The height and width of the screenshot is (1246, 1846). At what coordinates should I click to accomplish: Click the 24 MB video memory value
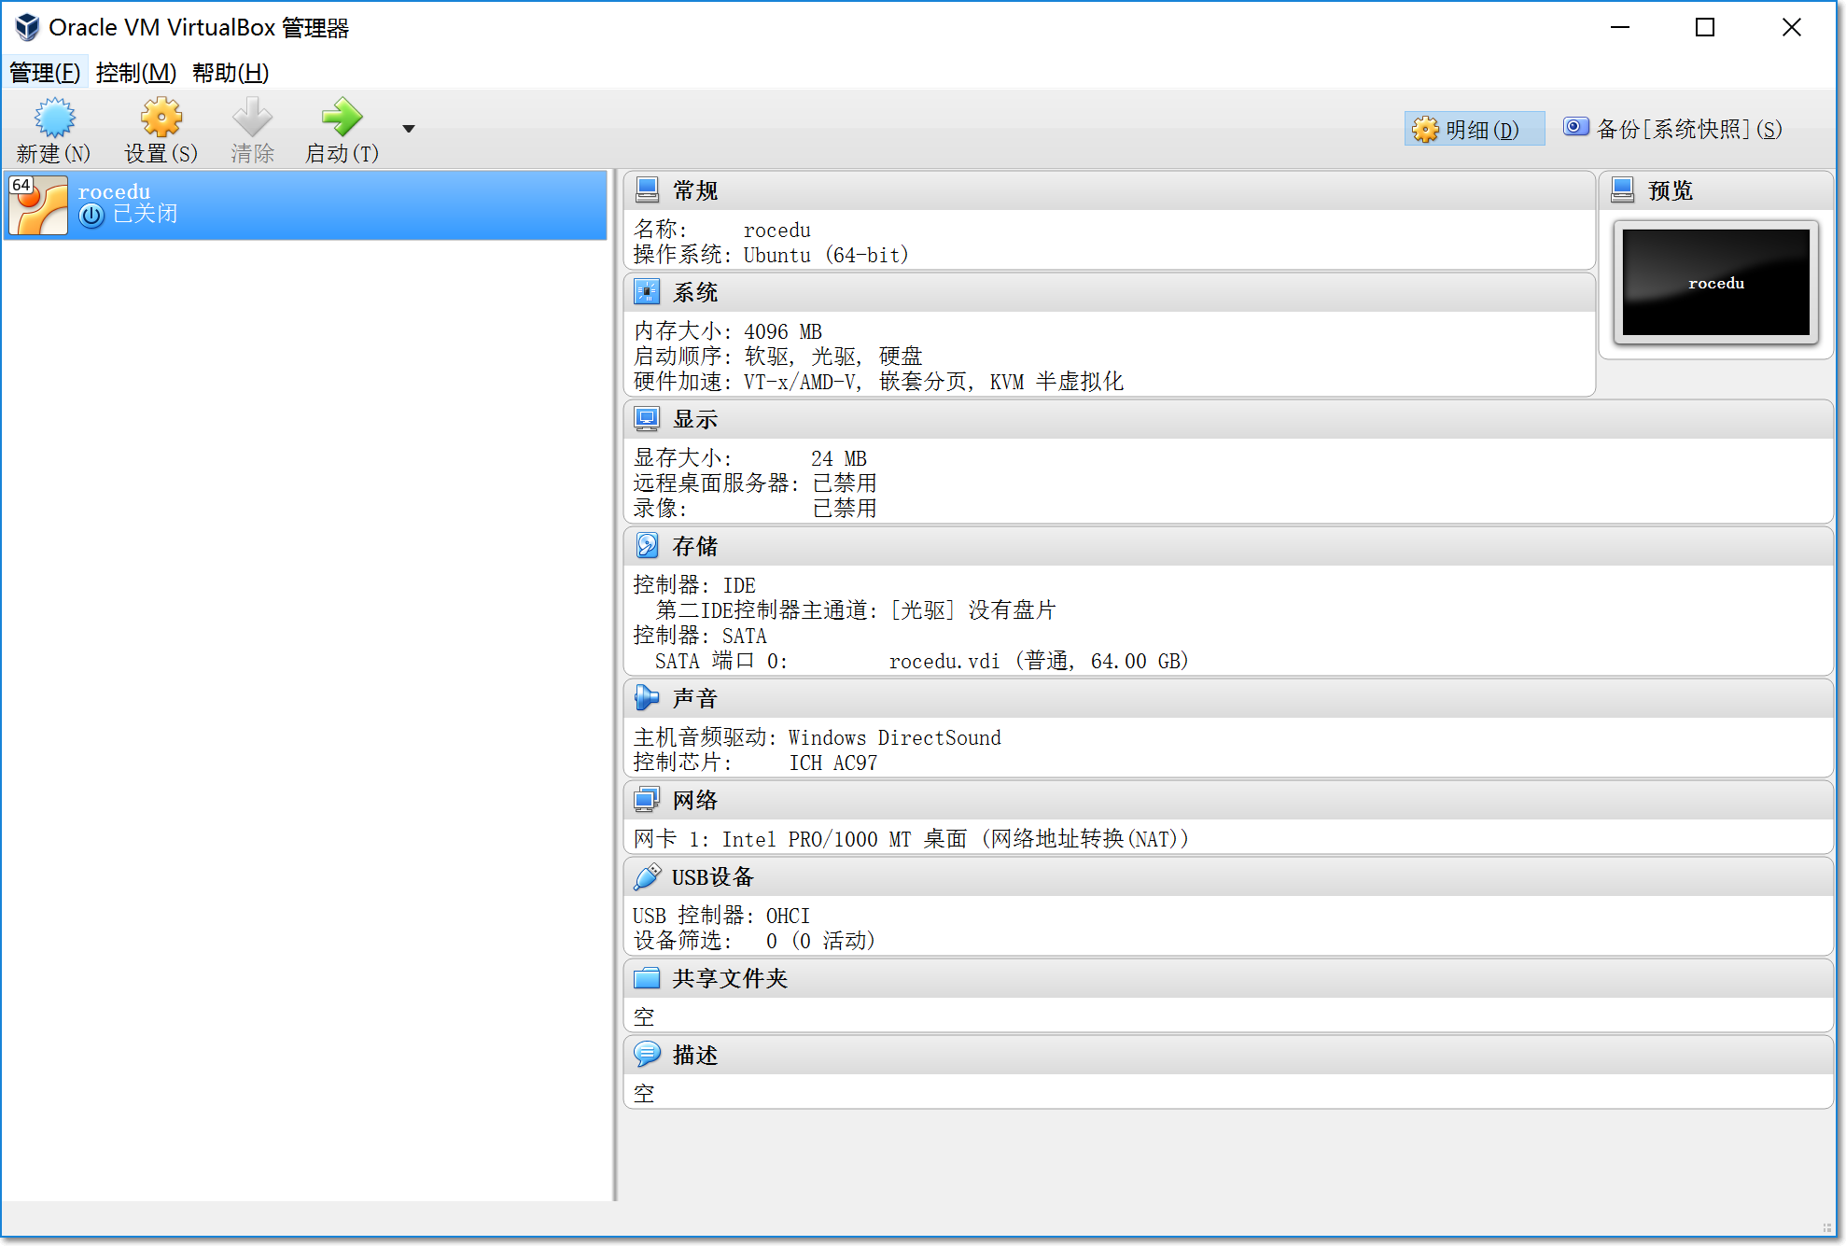click(839, 458)
